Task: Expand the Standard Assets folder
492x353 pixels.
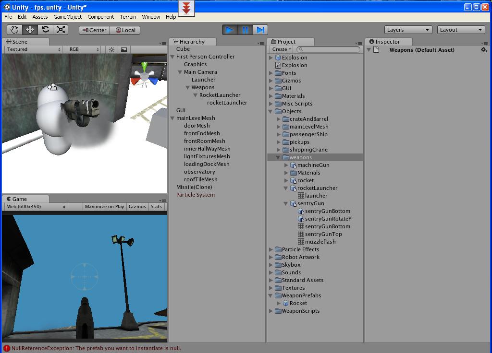Action: click(271, 280)
